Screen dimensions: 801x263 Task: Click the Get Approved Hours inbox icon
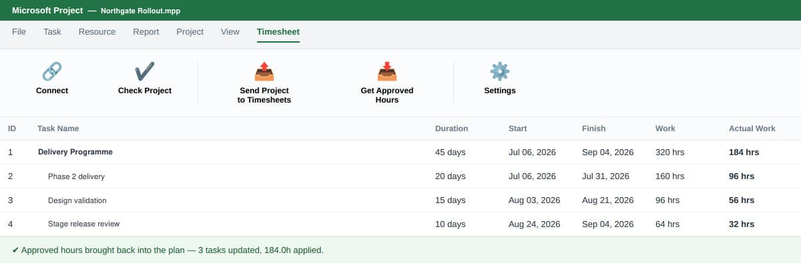click(387, 71)
